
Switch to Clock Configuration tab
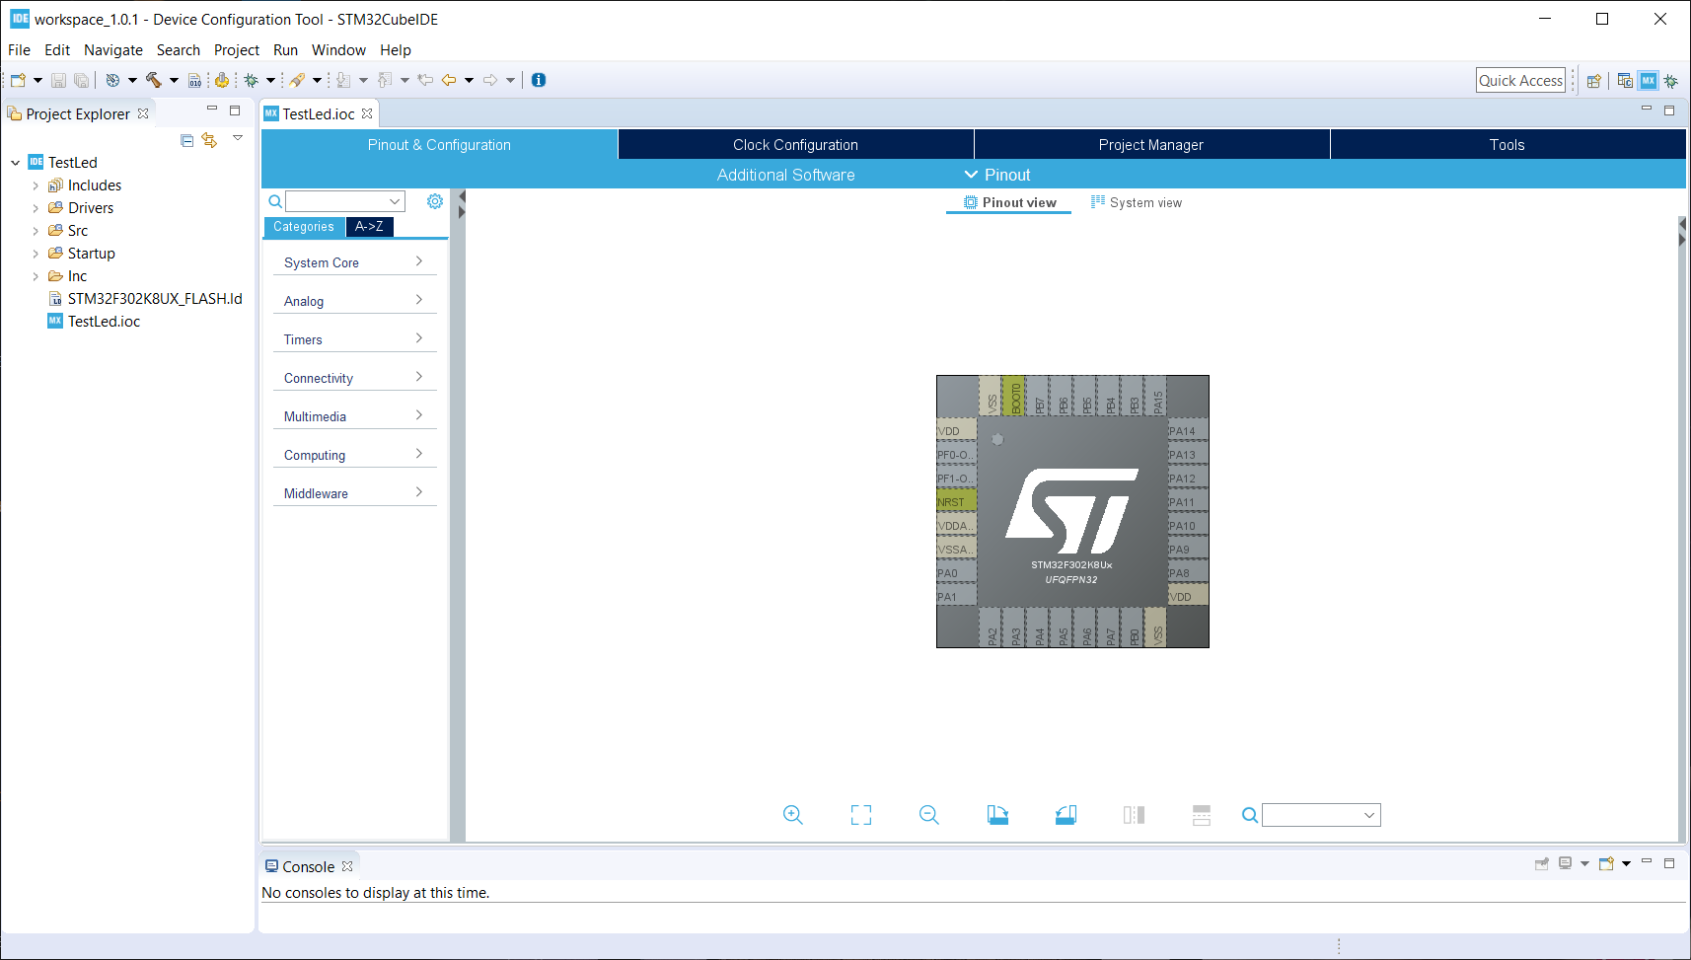point(795,145)
